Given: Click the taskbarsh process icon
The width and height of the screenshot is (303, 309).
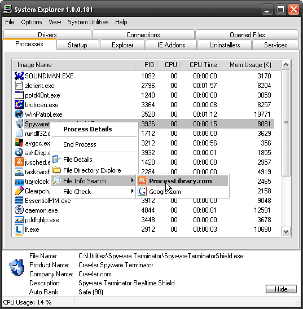Looking at the screenshot, I should coord(19,171).
